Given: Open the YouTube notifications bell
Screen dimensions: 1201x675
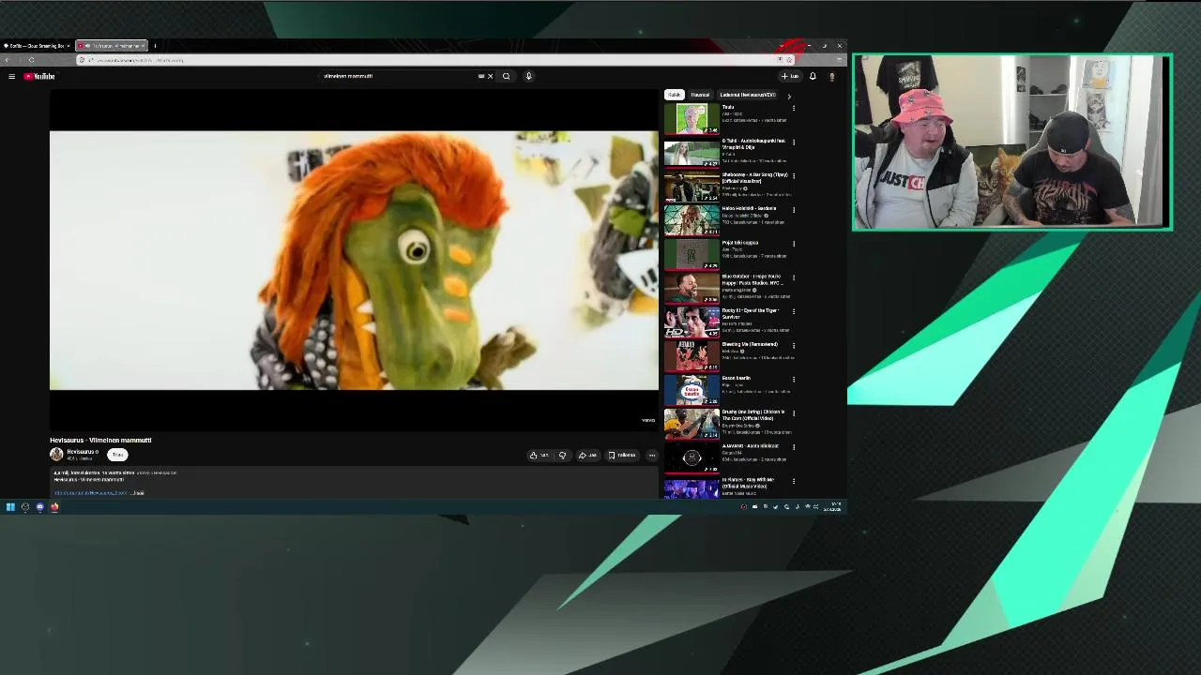Looking at the screenshot, I should tap(813, 76).
